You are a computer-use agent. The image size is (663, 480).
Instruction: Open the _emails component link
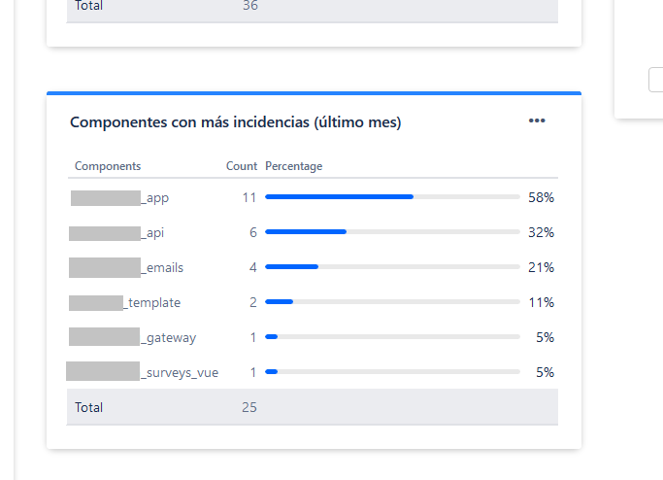tap(126, 267)
